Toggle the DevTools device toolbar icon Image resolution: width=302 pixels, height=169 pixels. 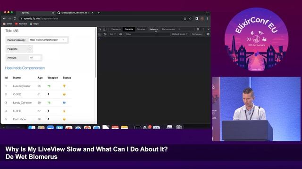[105, 29]
